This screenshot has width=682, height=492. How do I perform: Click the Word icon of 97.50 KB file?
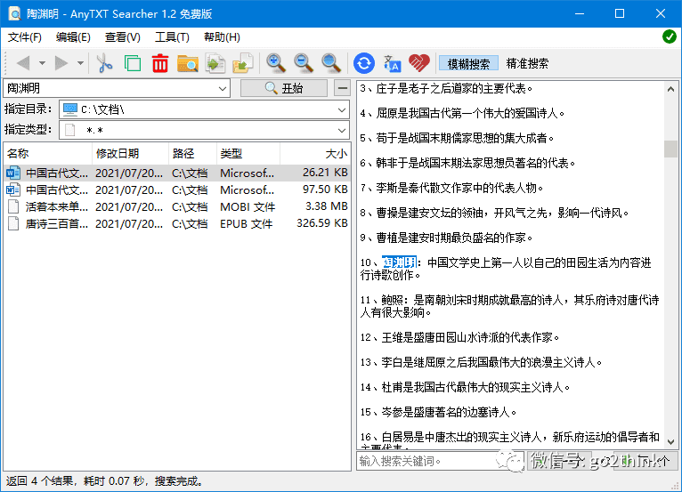[13, 190]
